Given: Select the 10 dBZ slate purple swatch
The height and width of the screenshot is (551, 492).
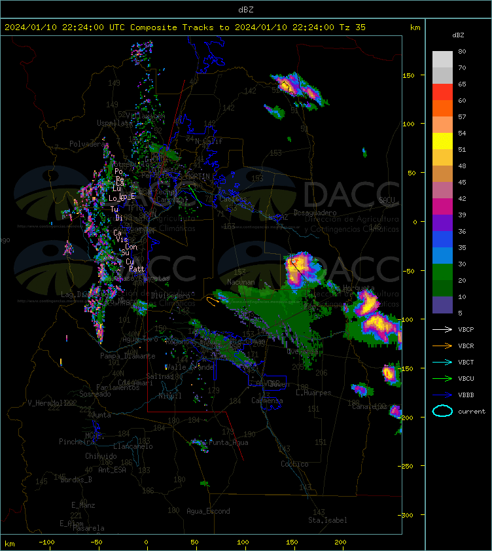Looking at the screenshot, I should (442, 305).
